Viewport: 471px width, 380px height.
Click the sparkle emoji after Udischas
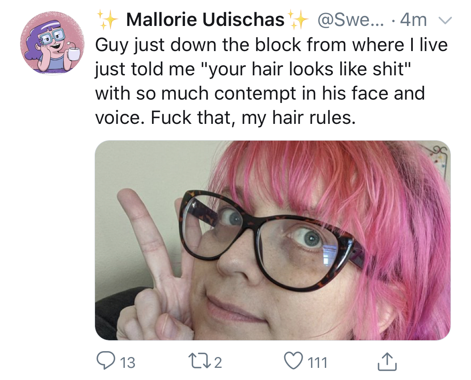pos(298,20)
